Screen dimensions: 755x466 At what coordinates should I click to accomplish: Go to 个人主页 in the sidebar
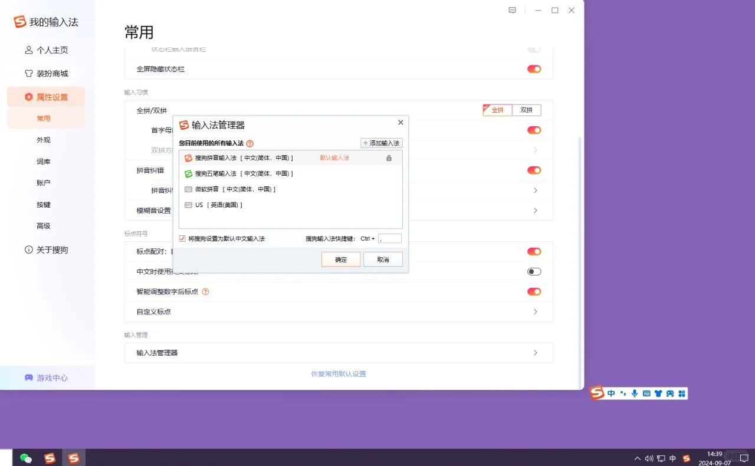[x=46, y=50]
